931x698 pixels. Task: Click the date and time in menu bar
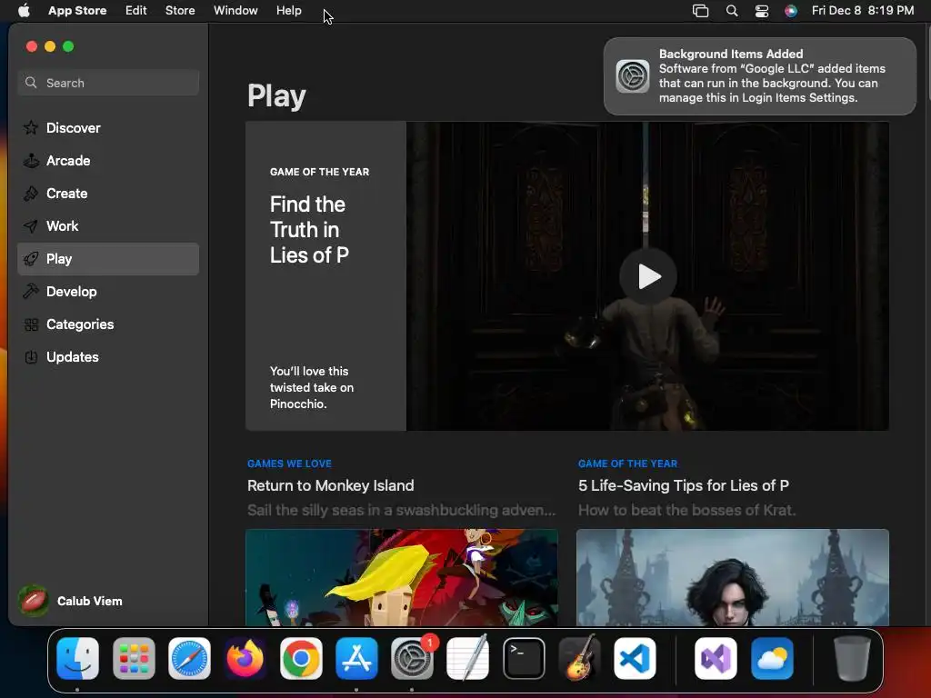[863, 10]
